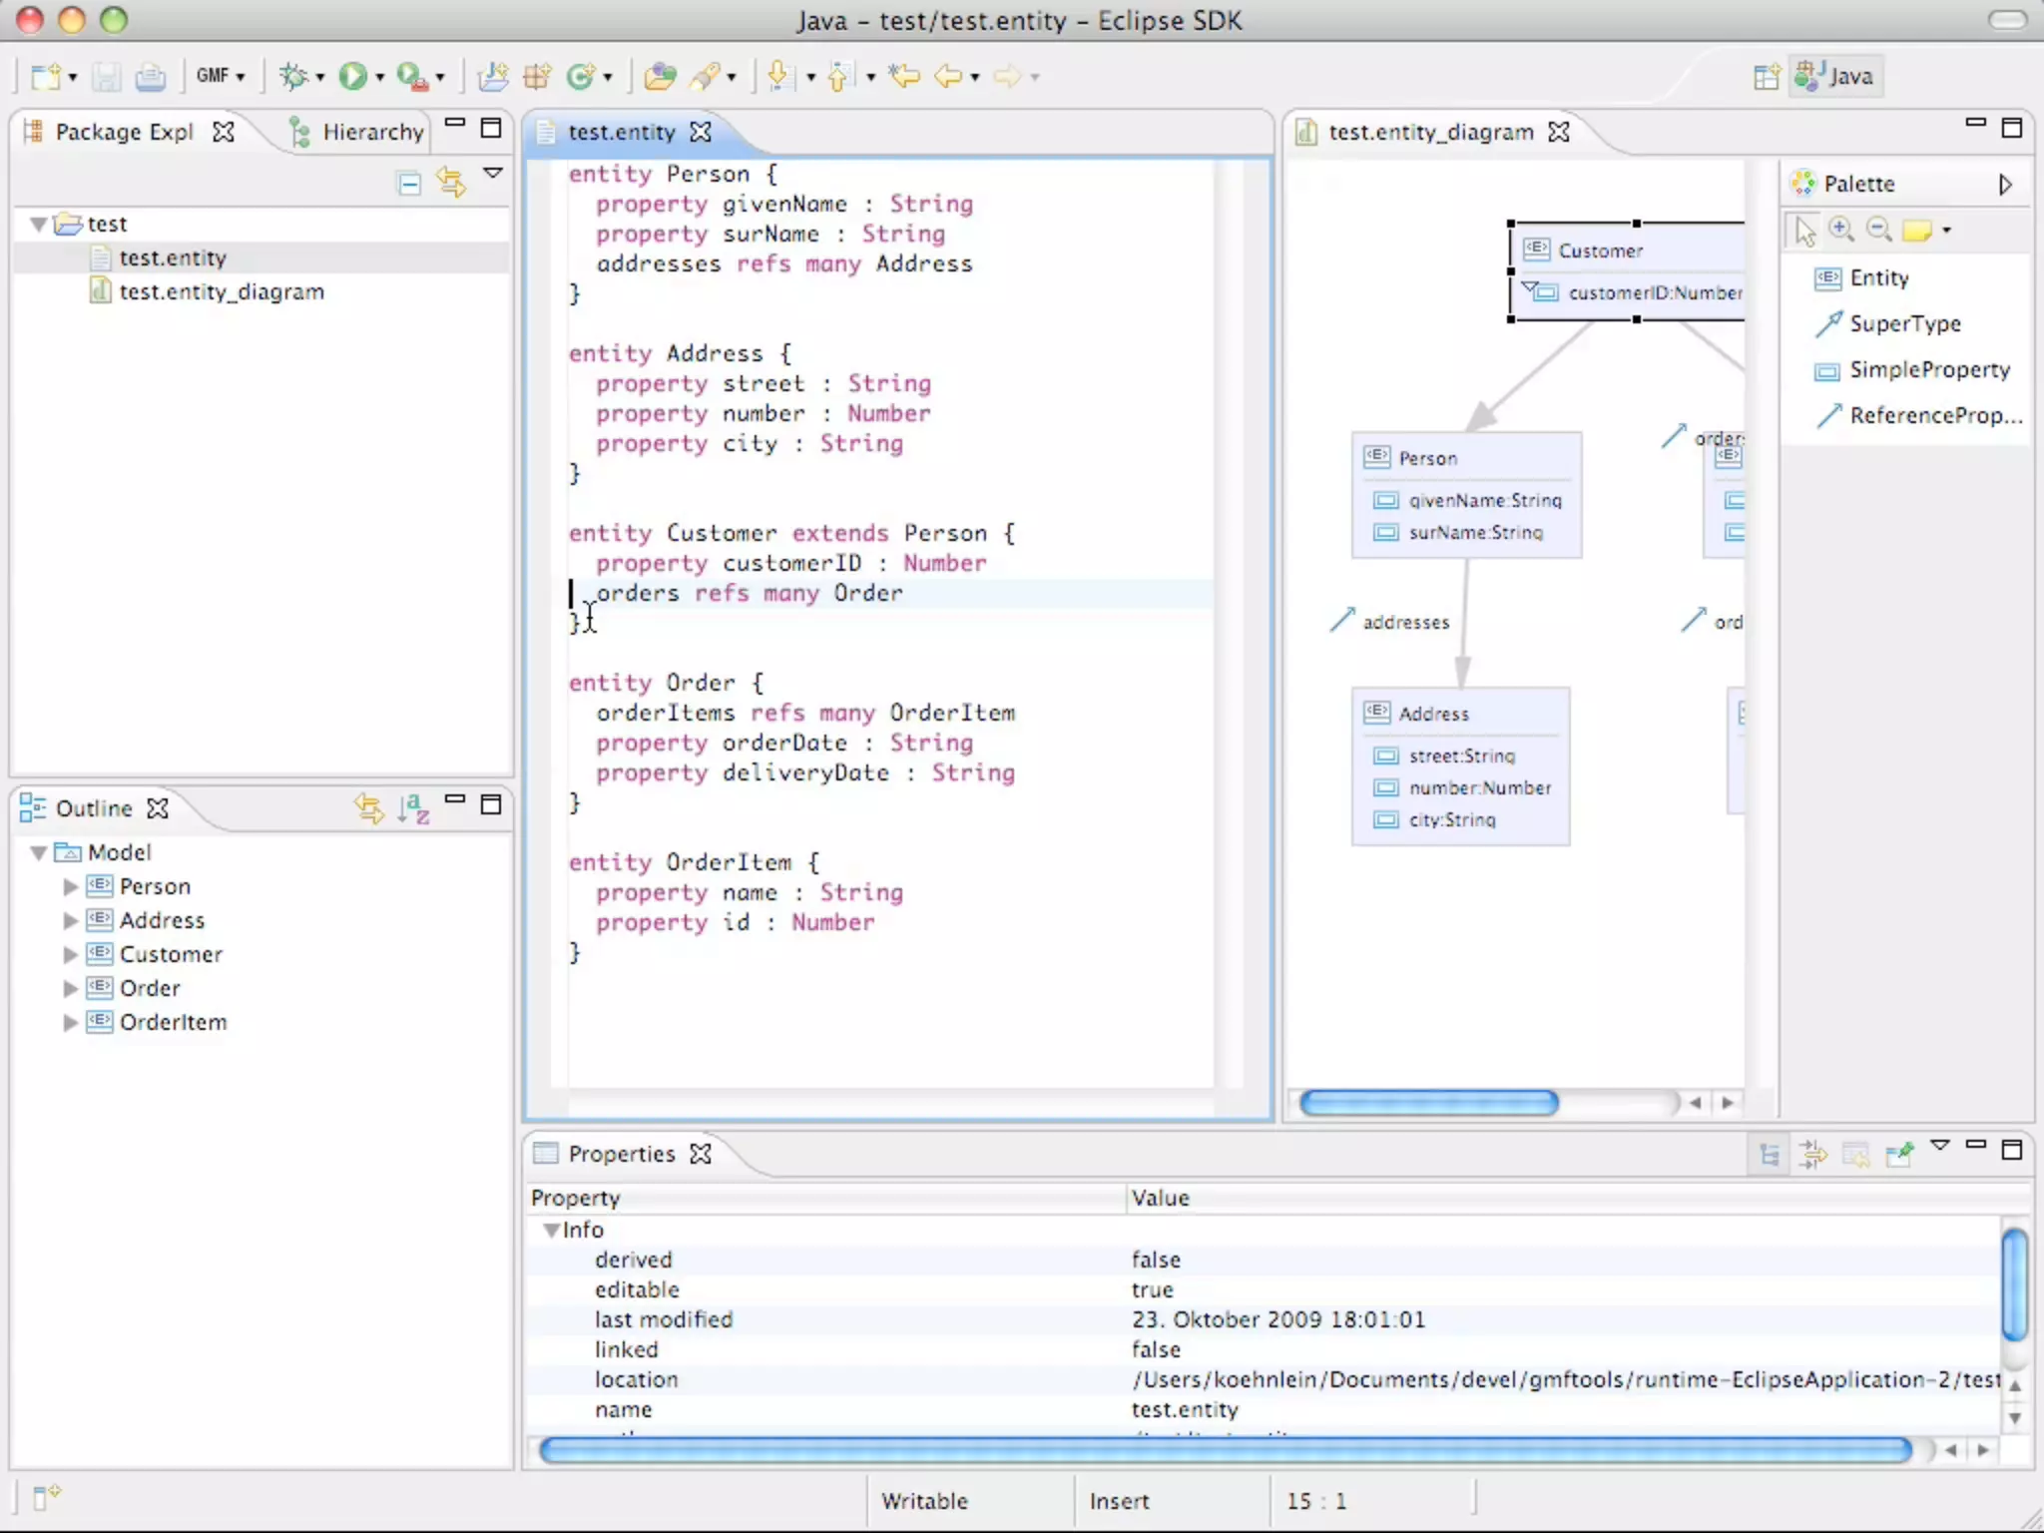
Task: Select the Zoom In tool in palette
Action: click(x=1841, y=231)
